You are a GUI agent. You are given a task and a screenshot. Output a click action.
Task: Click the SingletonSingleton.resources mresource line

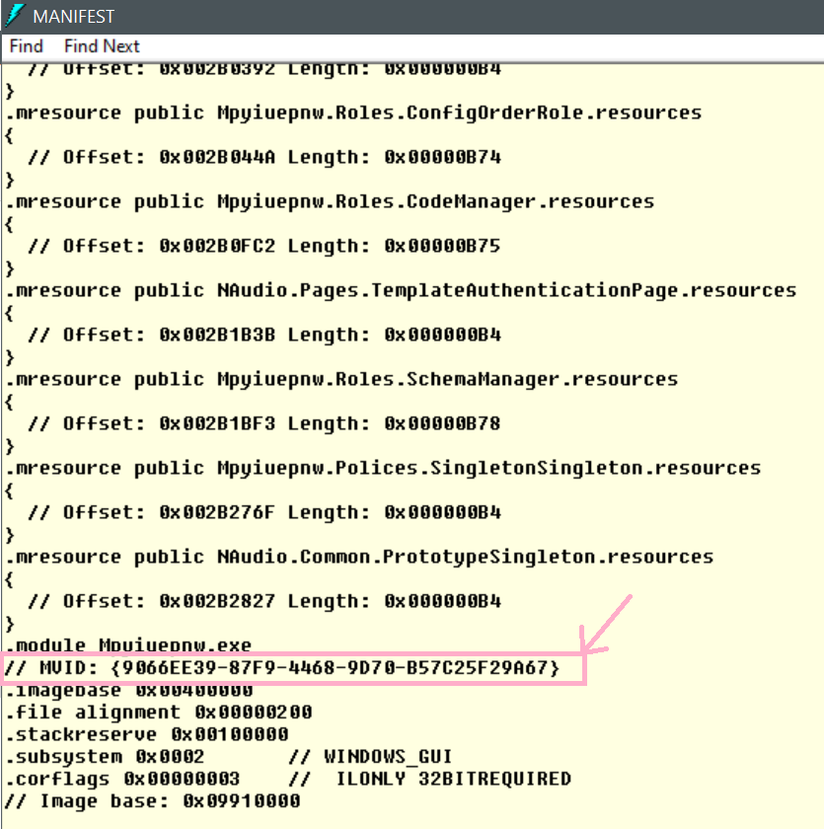click(x=383, y=468)
